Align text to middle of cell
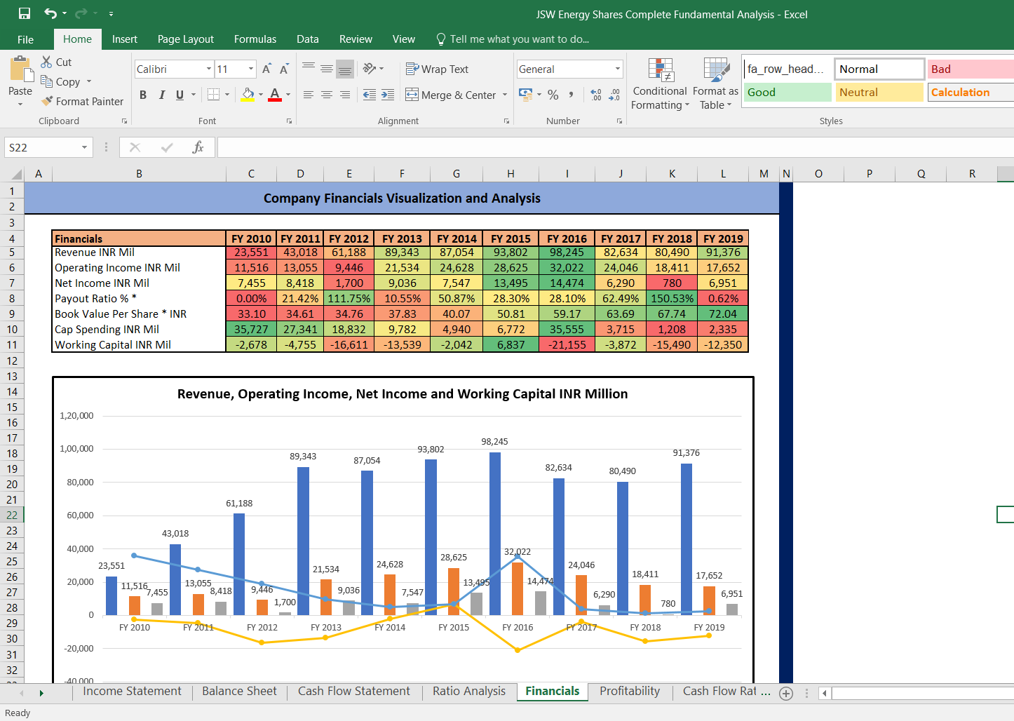Viewport: 1014px width, 721px height. tap(327, 69)
